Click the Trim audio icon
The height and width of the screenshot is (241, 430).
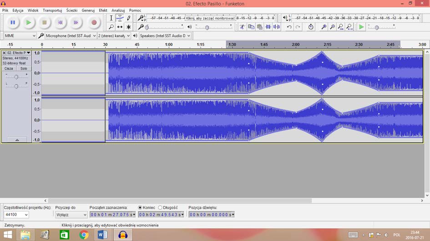click(268, 27)
